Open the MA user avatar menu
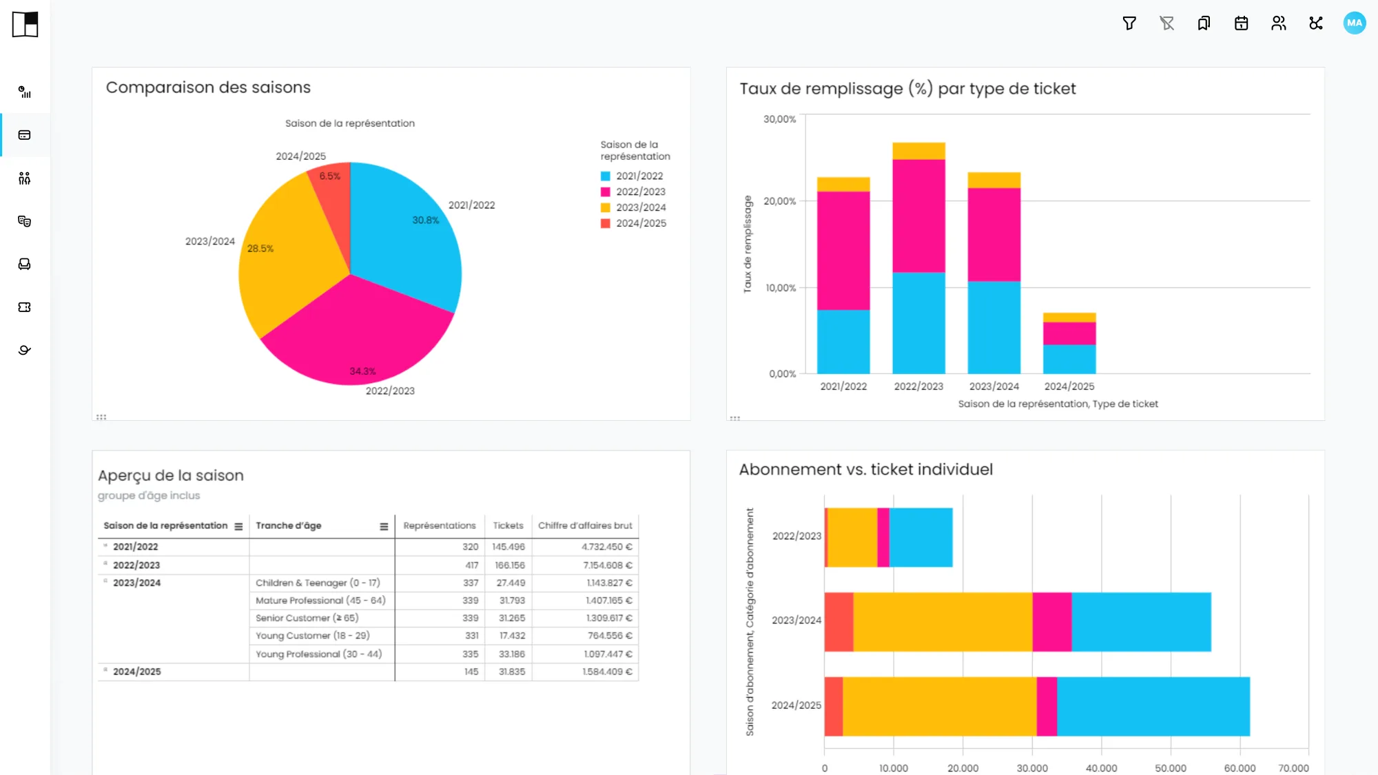 click(1355, 23)
